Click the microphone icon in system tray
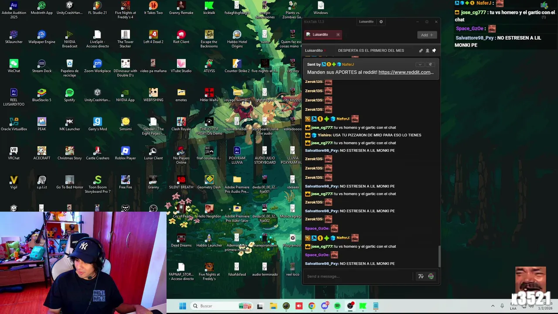The height and width of the screenshot is (314, 558). (502, 306)
